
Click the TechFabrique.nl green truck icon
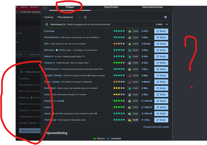(130, 69)
